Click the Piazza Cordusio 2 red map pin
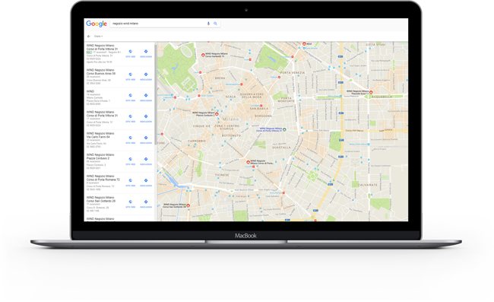This screenshot has height=302, width=494. 217,114
